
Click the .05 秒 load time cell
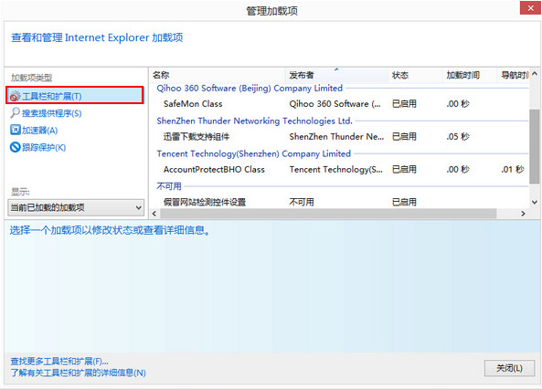[x=458, y=137]
